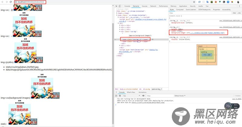The height and width of the screenshot is (127, 242).
Task: Select the span class css-bg__2 node
Action: [135, 42]
